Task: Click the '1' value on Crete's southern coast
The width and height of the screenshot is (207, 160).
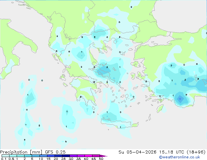Action: pos(120,127)
